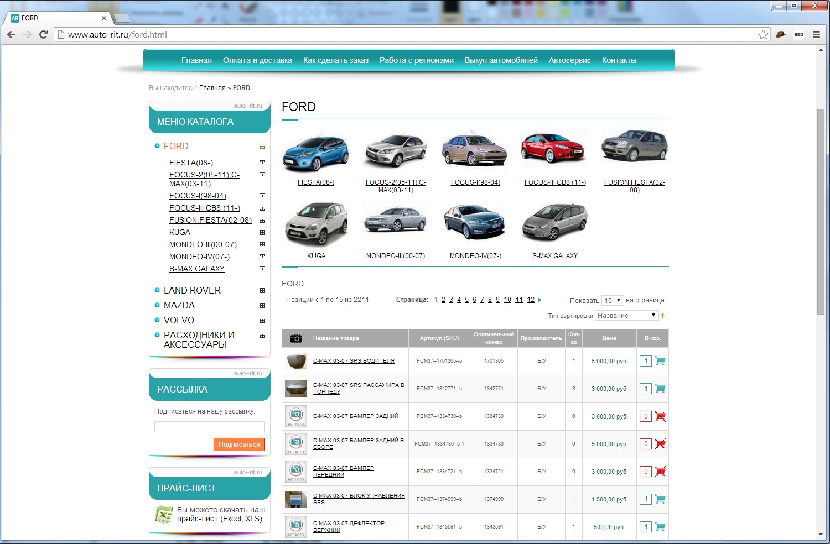Open the sort type Название dropdown

point(626,316)
